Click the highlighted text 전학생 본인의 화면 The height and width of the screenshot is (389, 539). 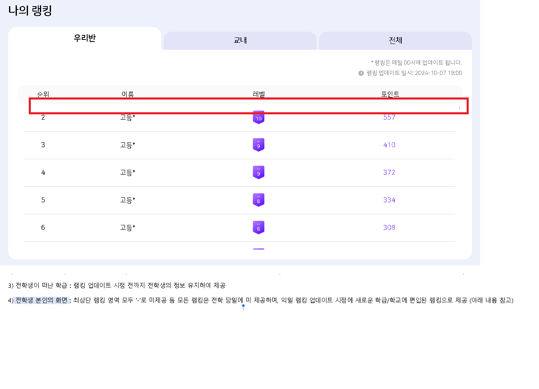click(x=41, y=300)
